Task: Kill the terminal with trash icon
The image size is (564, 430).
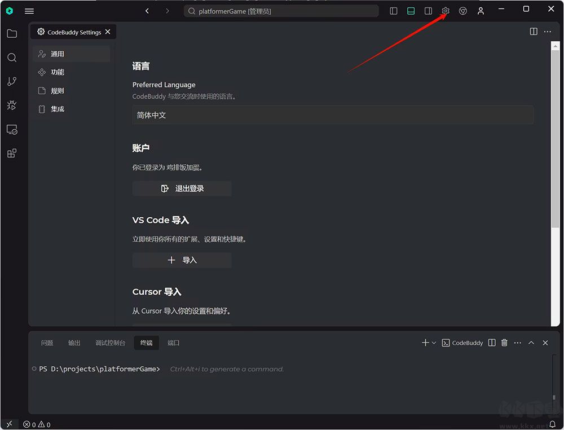Action: pyautogui.click(x=504, y=343)
